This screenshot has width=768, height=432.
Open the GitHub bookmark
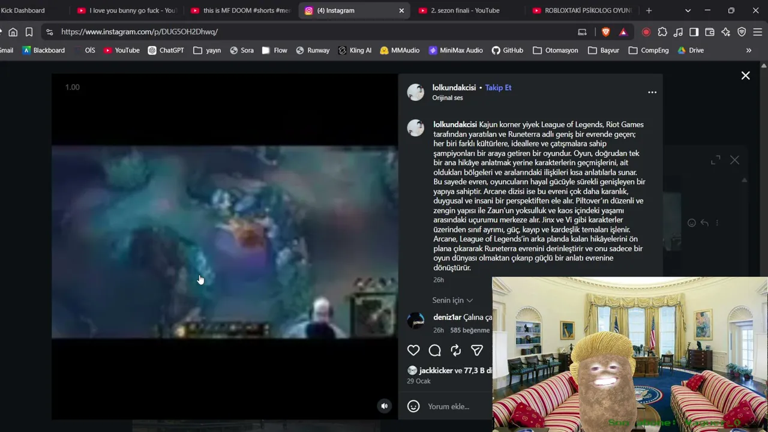pos(508,50)
